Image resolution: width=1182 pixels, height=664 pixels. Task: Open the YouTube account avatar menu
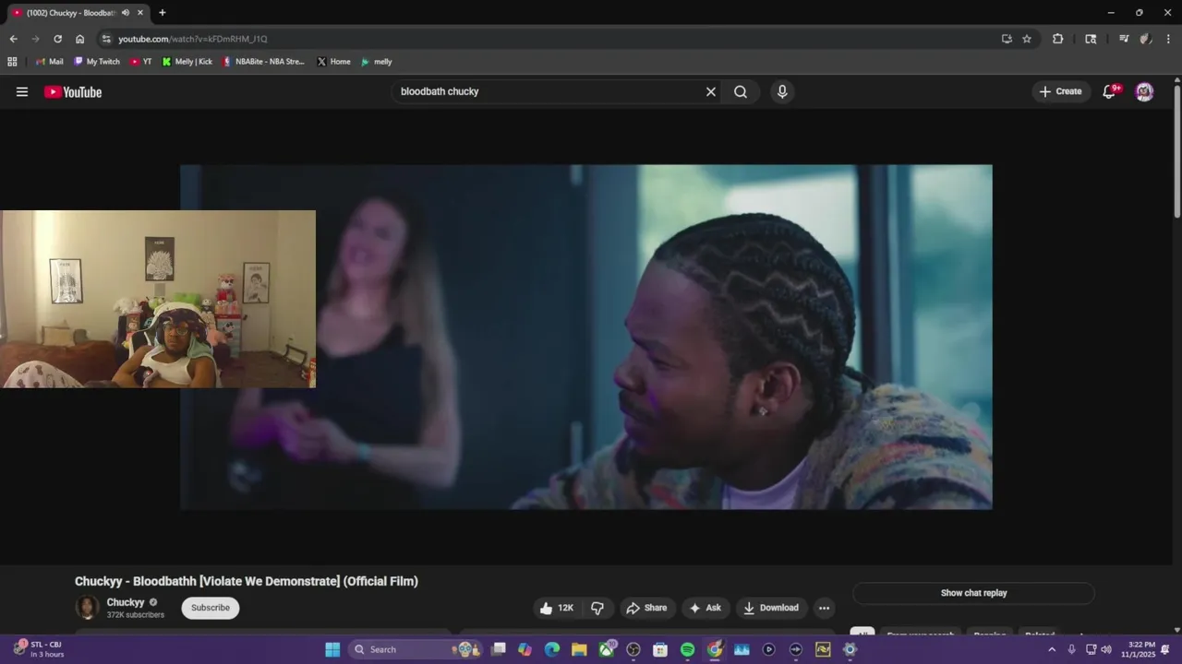point(1144,91)
